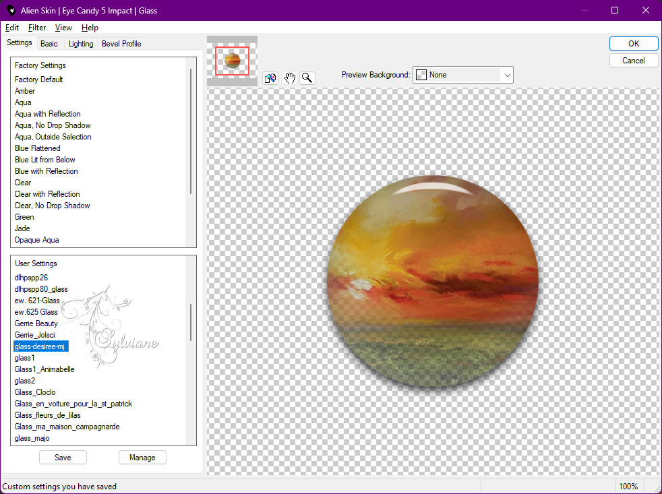
Task: Select Glass_en_voiture_pour_la_st_patrick setting
Action: pyautogui.click(x=73, y=403)
